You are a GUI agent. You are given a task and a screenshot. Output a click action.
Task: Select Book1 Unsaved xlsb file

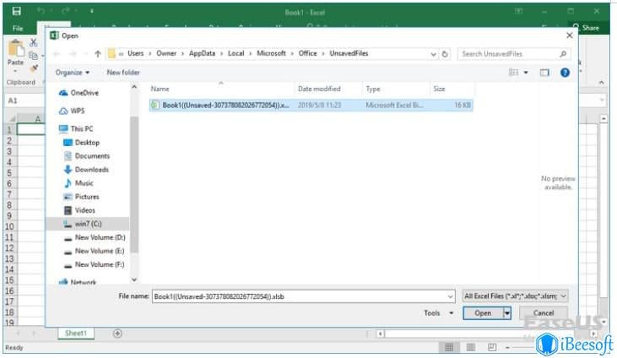tap(311, 106)
